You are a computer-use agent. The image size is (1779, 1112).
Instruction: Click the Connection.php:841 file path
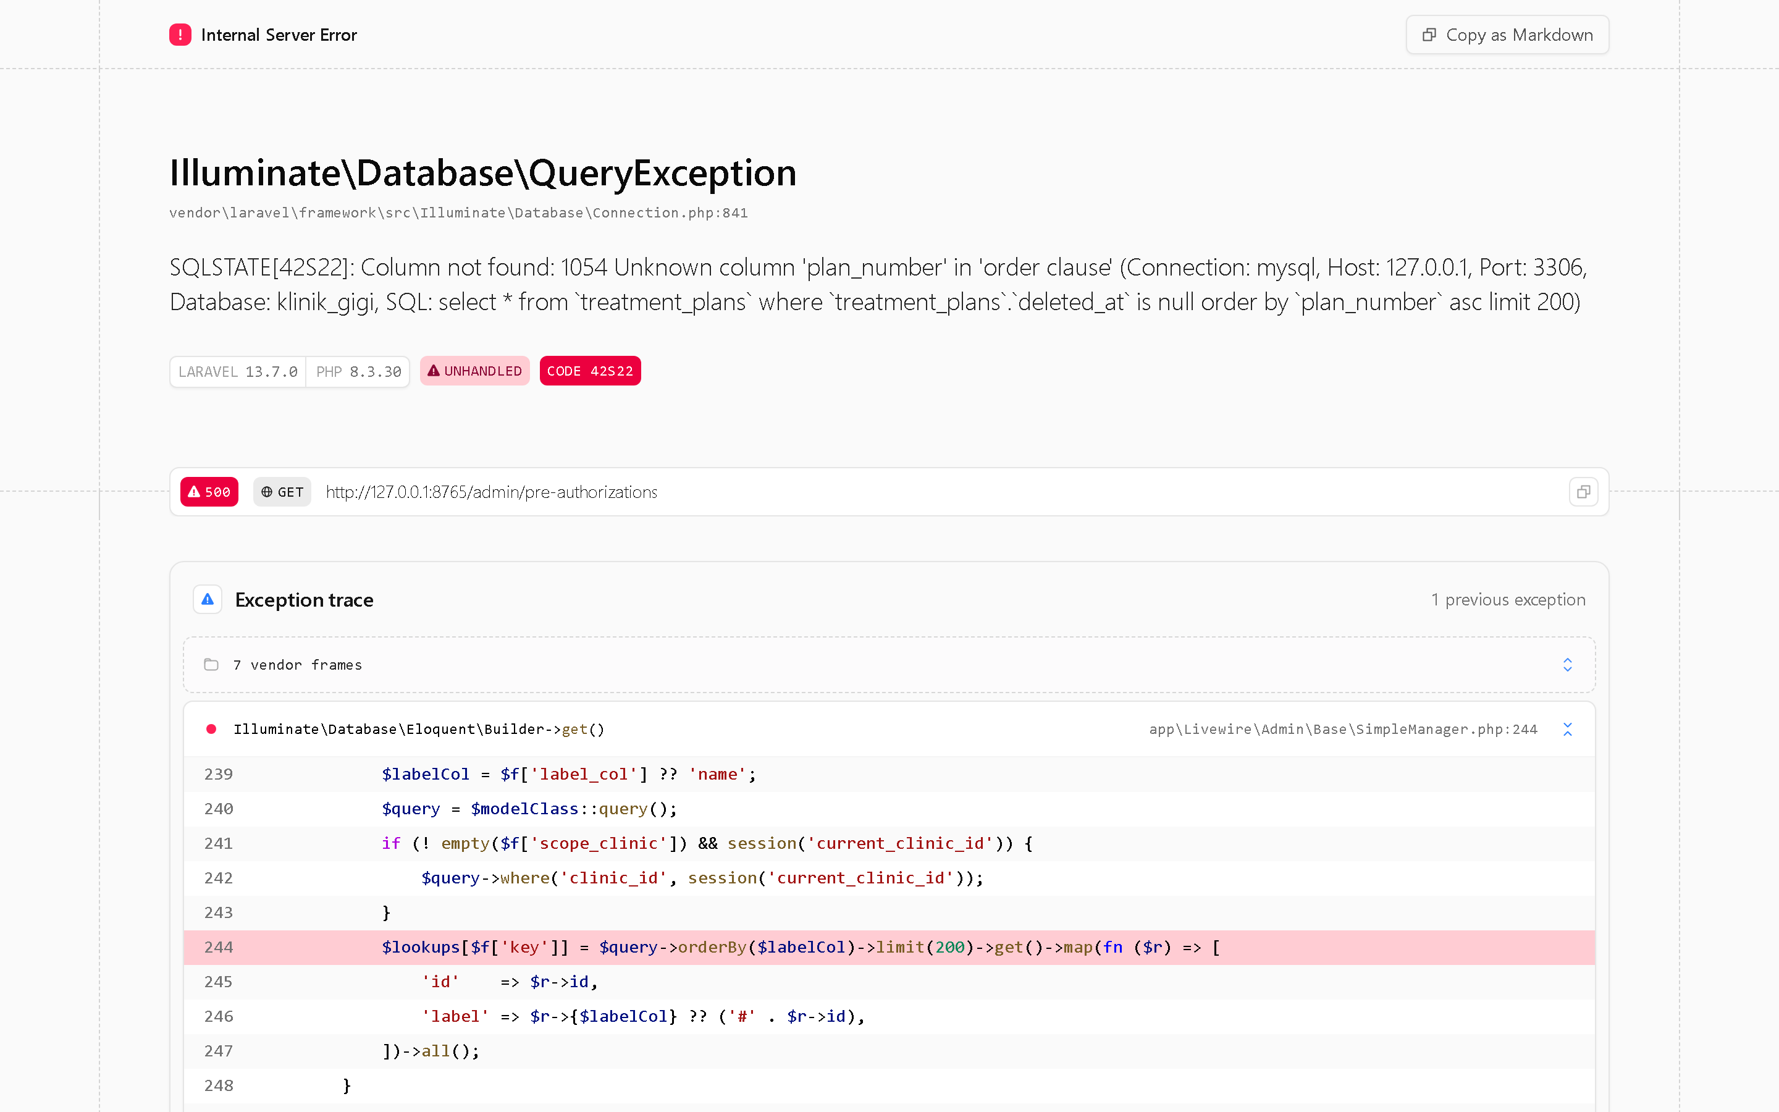(459, 213)
